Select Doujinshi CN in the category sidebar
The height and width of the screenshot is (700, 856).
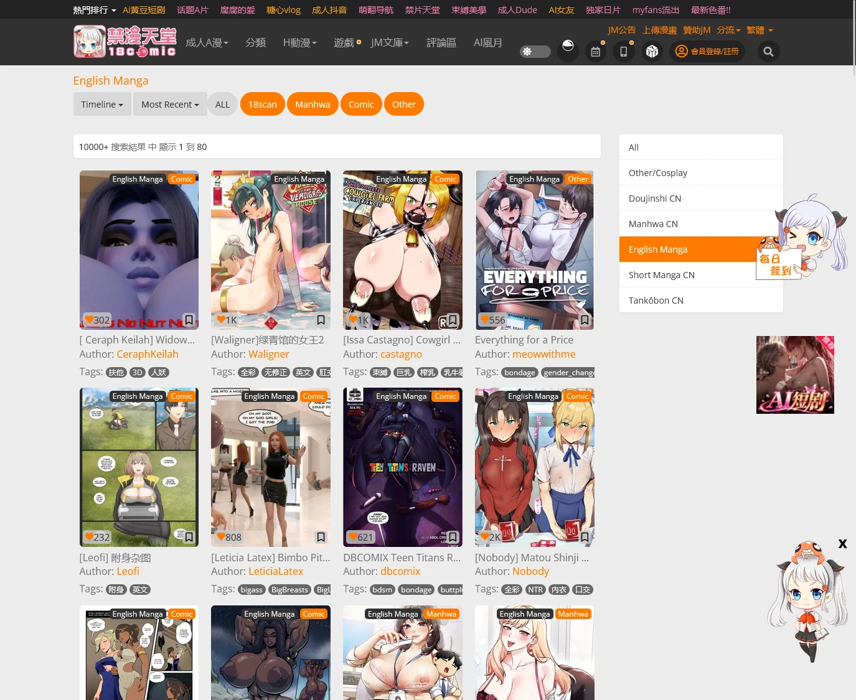(x=701, y=198)
